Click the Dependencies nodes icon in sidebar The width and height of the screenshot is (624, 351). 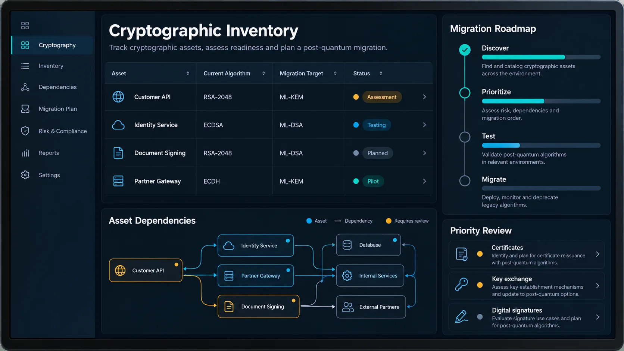coord(25,87)
